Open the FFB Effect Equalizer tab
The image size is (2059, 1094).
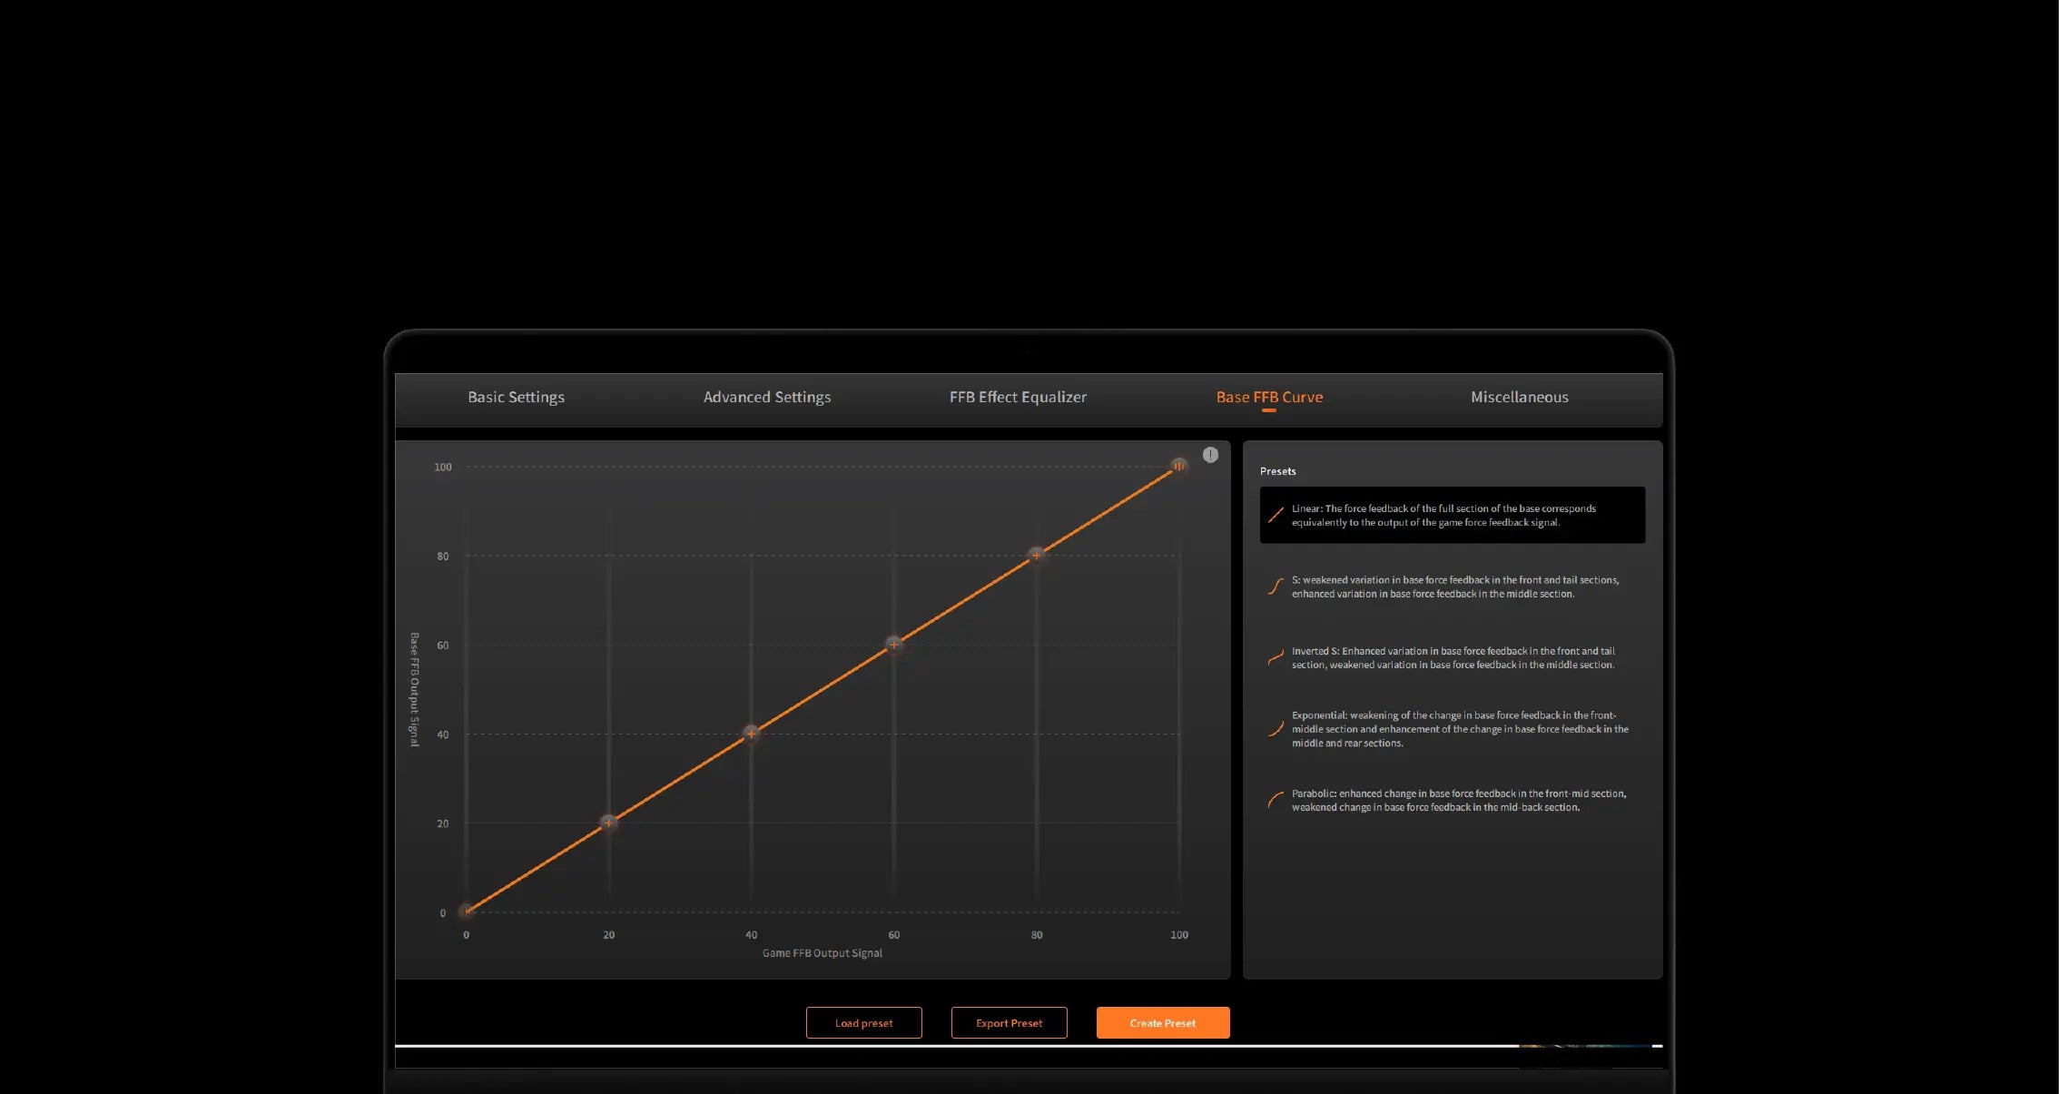click(x=1018, y=397)
